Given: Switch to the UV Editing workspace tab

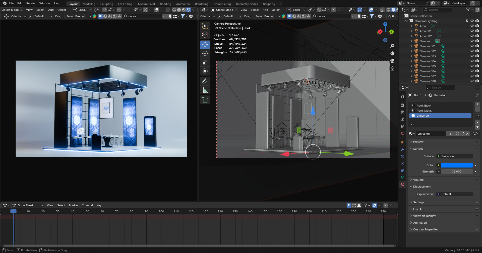Looking at the screenshot, I should coord(125,4).
